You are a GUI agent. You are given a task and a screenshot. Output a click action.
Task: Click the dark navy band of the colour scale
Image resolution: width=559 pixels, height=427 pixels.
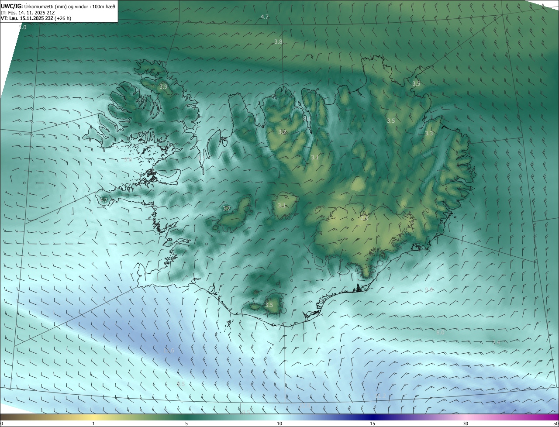click(x=373, y=417)
